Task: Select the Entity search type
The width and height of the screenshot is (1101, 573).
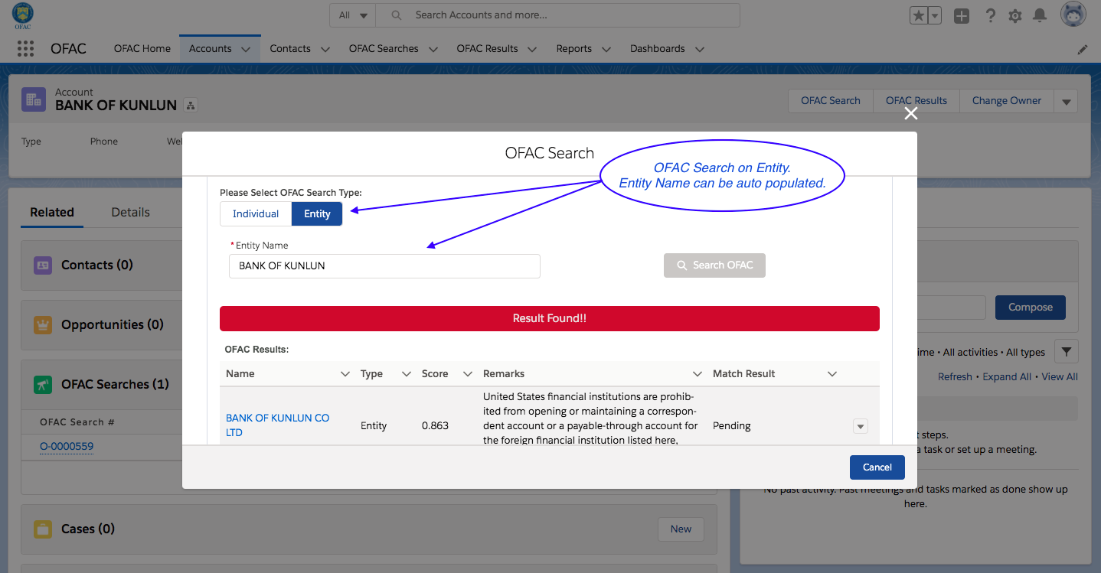Action: (317, 214)
